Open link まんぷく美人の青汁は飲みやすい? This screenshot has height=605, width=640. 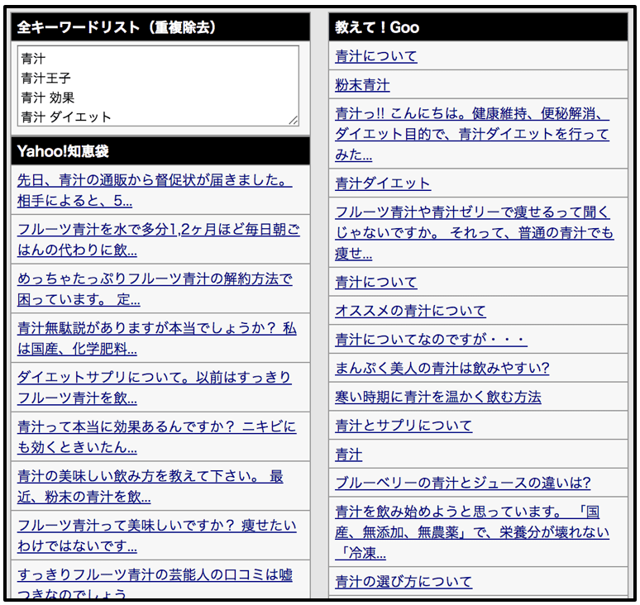click(x=442, y=368)
